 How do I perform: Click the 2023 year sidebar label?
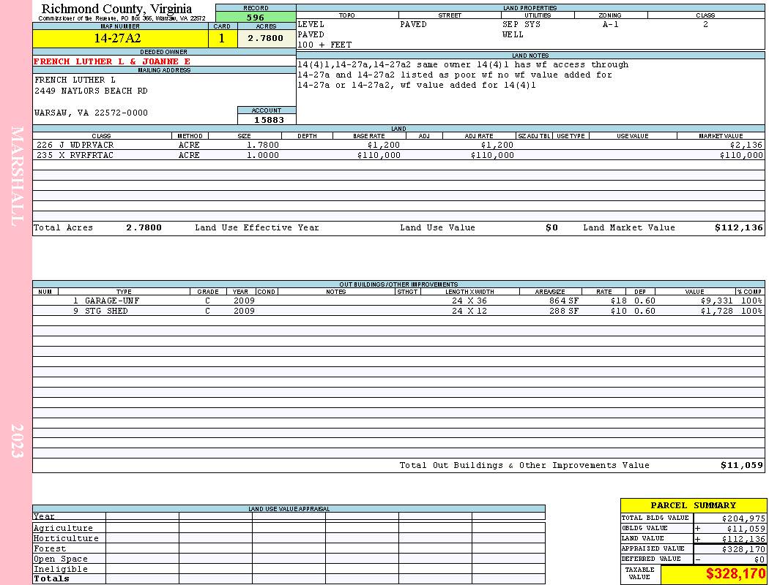17,441
